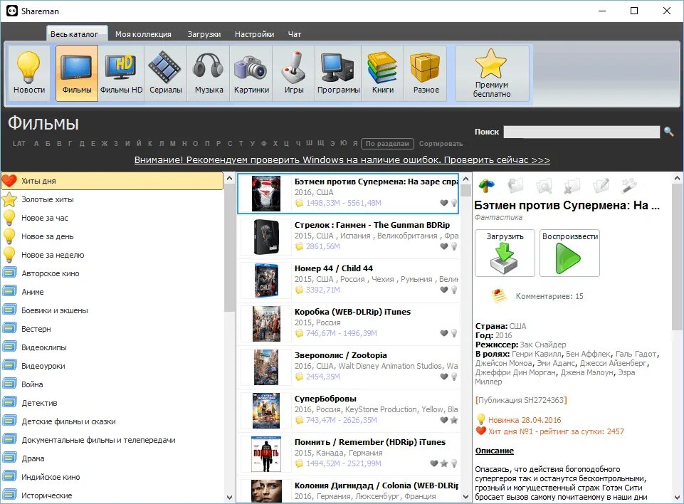Open the Описание link
The width and height of the screenshot is (684, 504).
(494, 451)
